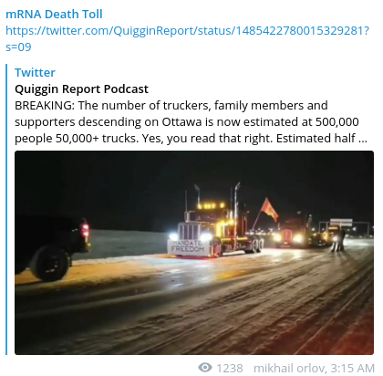
Task: Click the 3:15 AM message timestamp
Action: (x=353, y=368)
